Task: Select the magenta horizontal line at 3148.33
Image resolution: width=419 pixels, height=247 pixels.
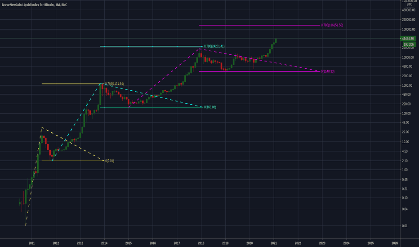Action: 259,71
